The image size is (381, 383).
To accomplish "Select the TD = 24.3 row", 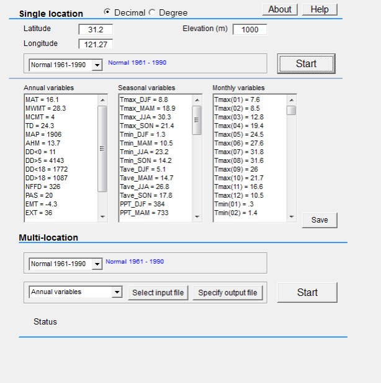I will click(x=61, y=126).
